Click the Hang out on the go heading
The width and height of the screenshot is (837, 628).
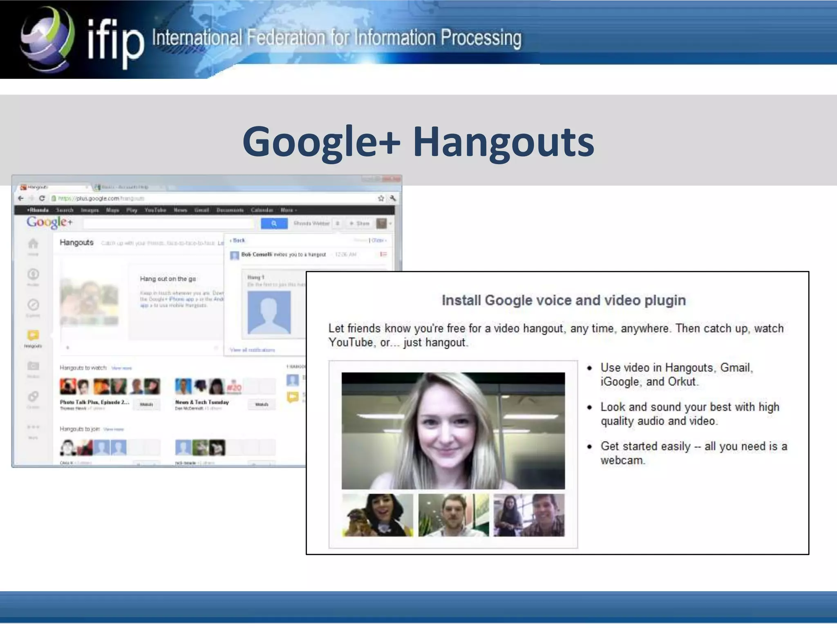click(x=168, y=279)
